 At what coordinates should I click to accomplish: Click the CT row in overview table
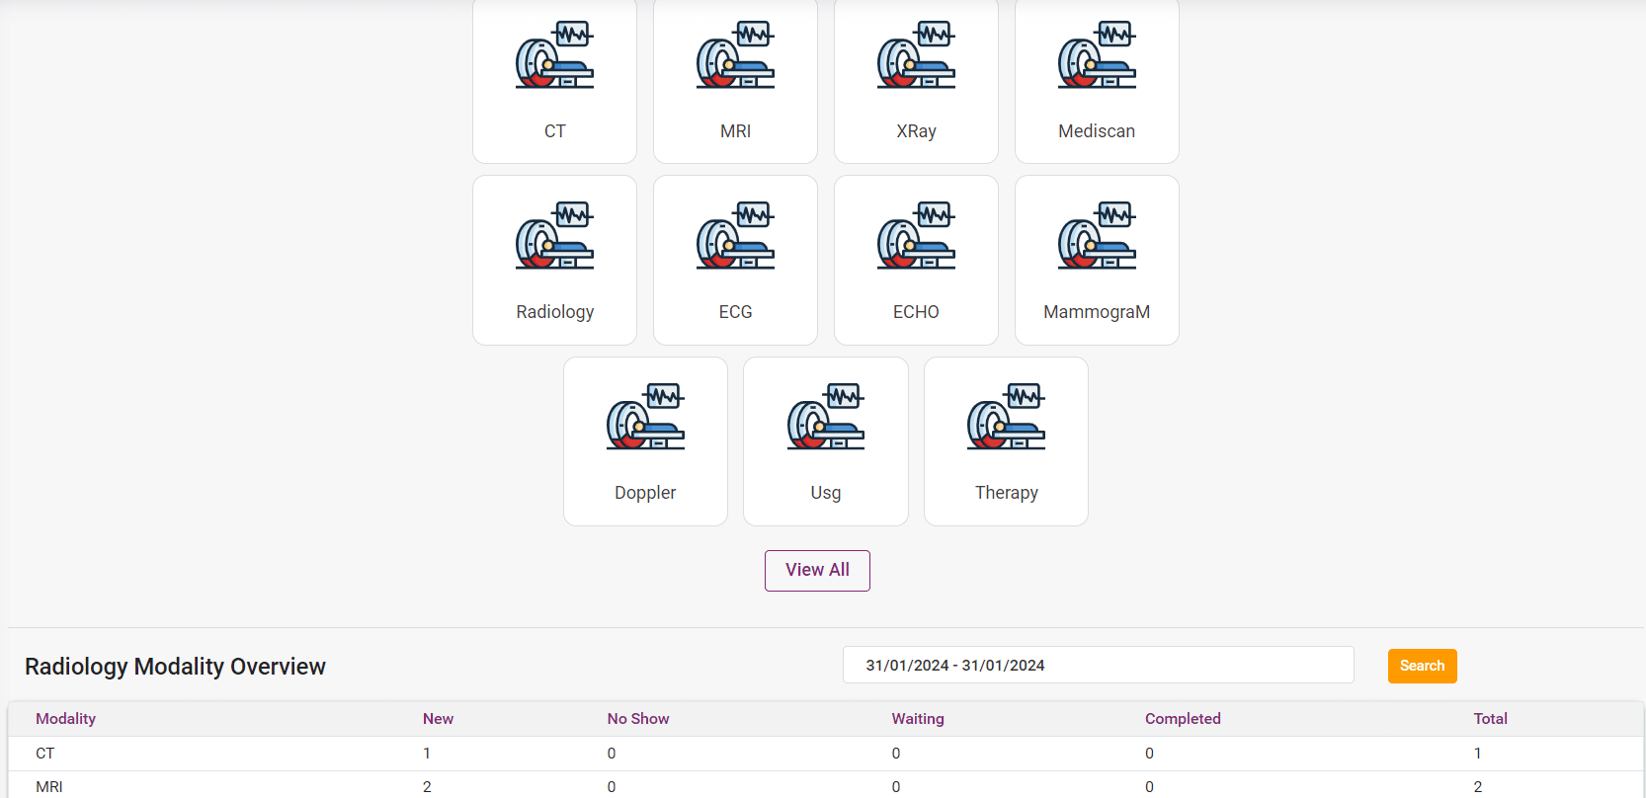(x=45, y=754)
